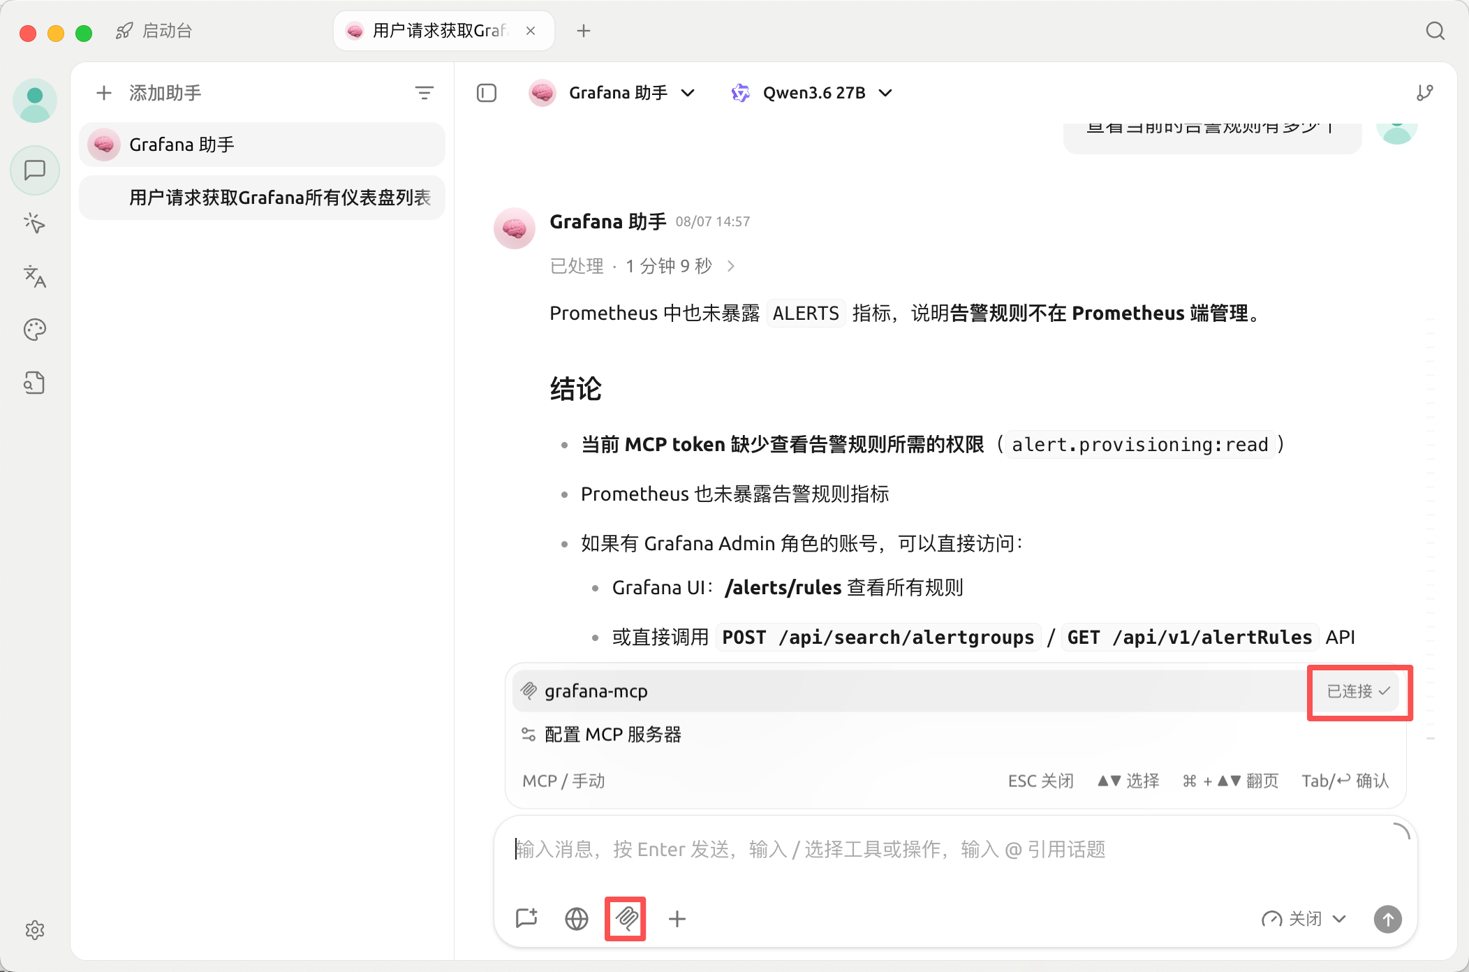Click Tab/↩ 确认 hint in panel footer

(1345, 781)
